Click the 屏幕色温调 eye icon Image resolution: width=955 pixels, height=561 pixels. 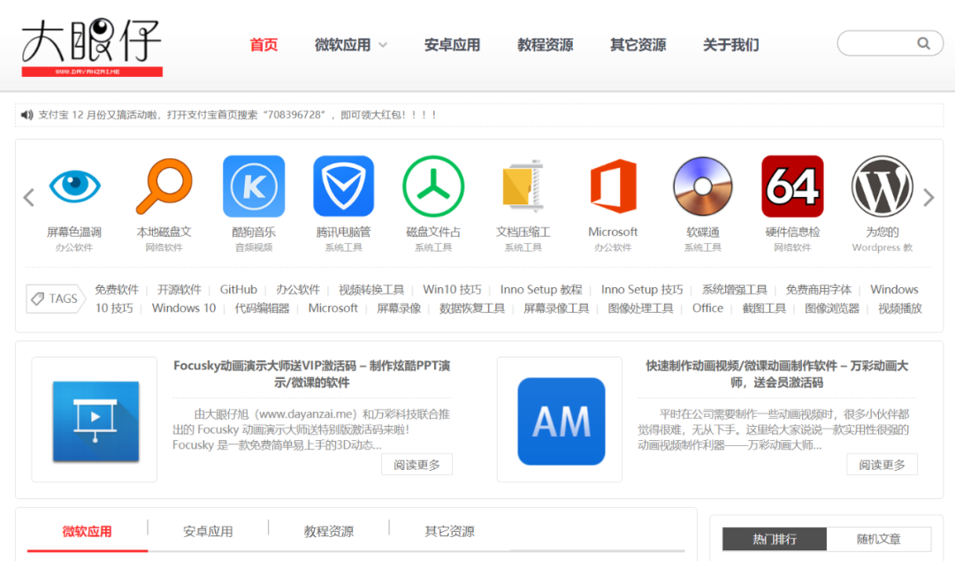[74, 186]
